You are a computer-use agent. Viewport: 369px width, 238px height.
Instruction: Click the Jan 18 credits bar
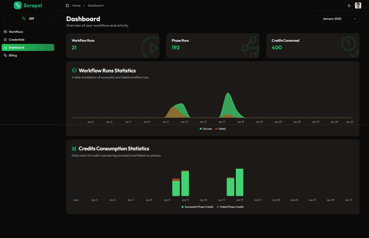coord(230,187)
